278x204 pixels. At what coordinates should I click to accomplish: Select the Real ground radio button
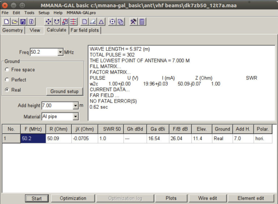click(7, 90)
